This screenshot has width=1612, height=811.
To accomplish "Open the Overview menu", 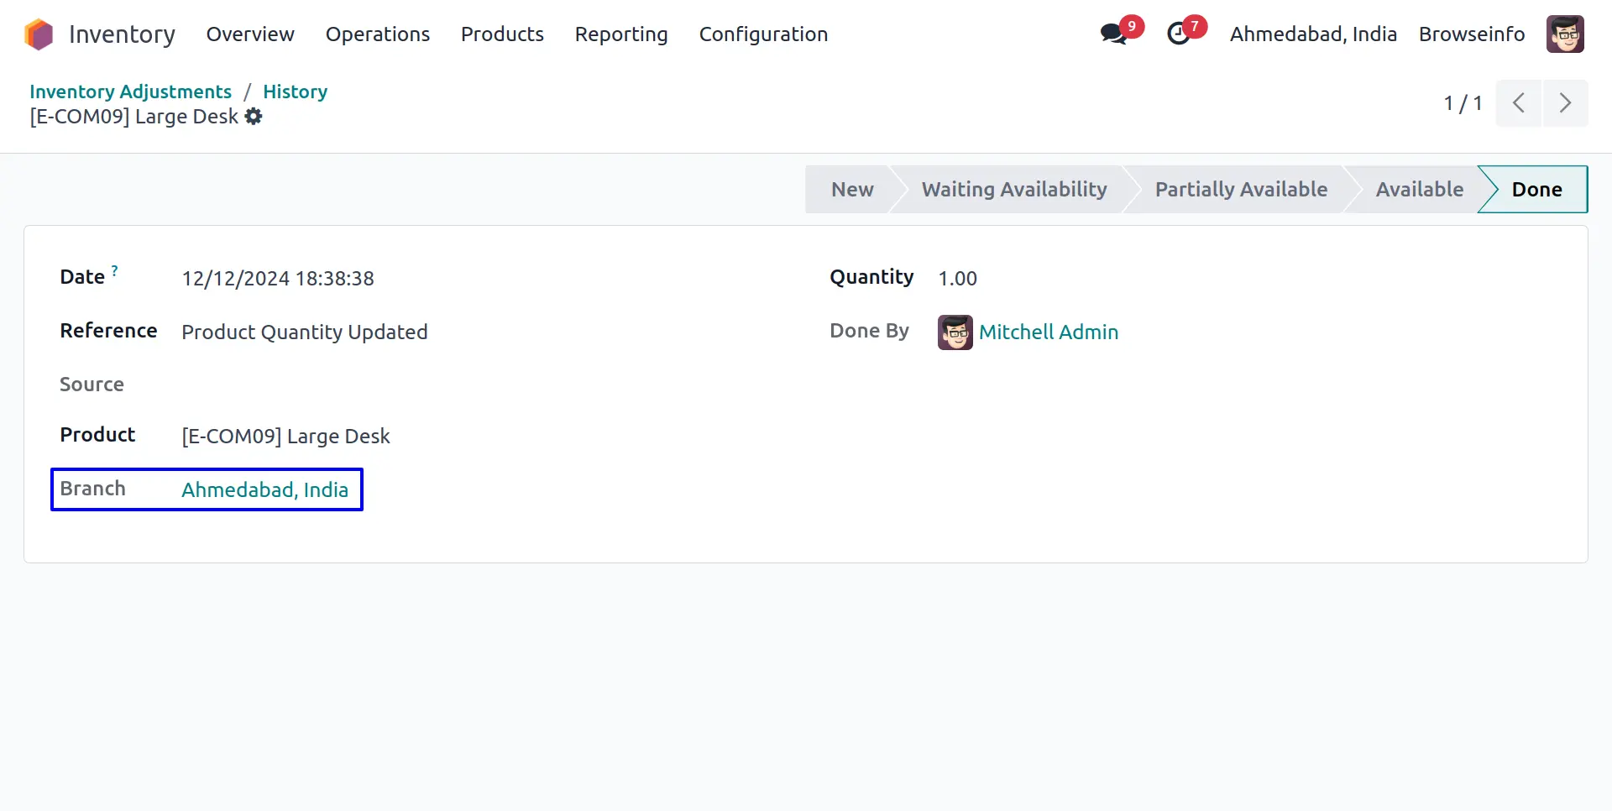I will [250, 34].
